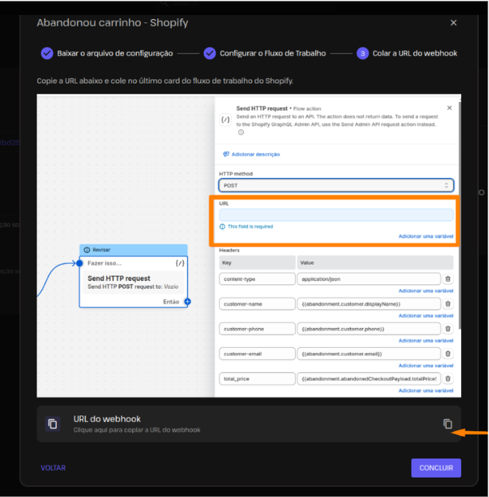The width and height of the screenshot is (489, 497).
Task: Click the dialog title 'Abandonou carrinho - Shopify'
Action: click(112, 23)
